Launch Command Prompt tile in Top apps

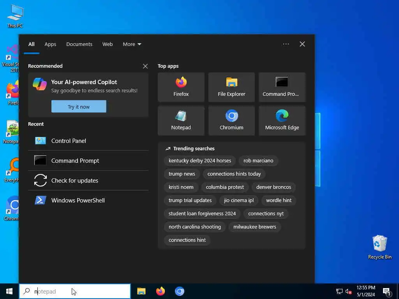pyautogui.click(x=282, y=87)
